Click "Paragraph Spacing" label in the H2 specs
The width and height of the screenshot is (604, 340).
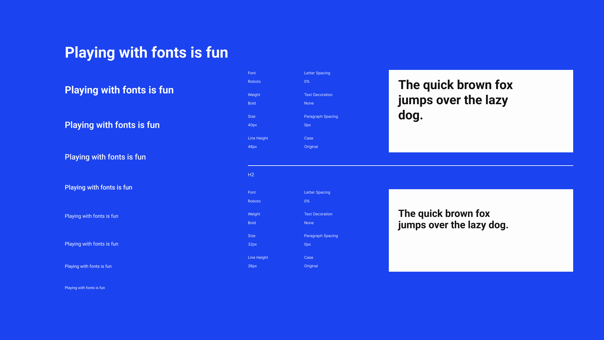(321, 236)
